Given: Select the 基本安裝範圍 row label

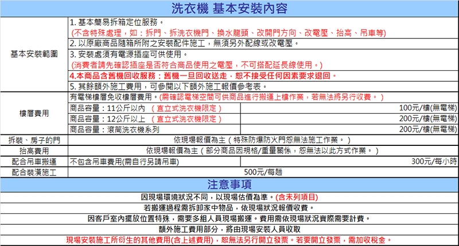Looking at the screenshot, I should 34,54.
